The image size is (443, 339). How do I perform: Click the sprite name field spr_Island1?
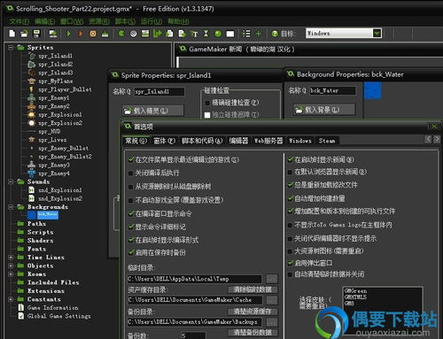pos(159,91)
